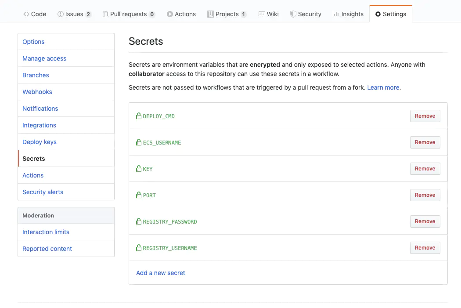Click Add a new secret link
The image size is (461, 308).
[x=161, y=273]
